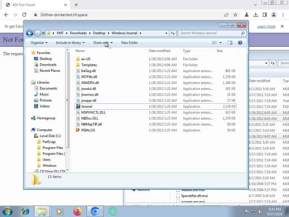
Task: Open recent locations arrow beside Forward button
Action: pyautogui.click(x=43, y=33)
